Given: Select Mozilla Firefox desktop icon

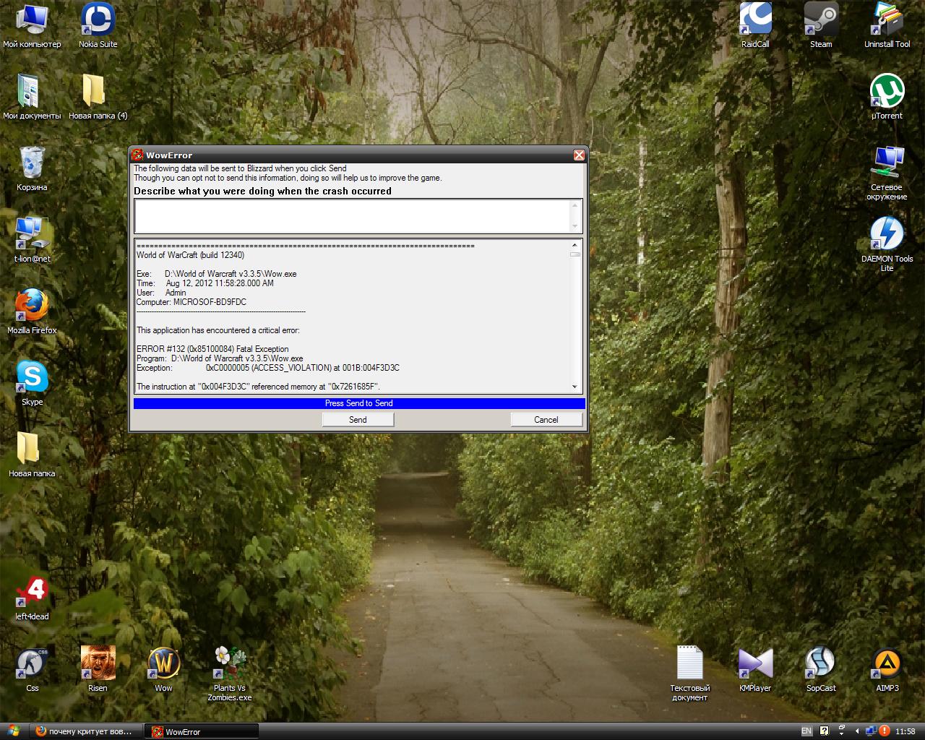Looking at the screenshot, I should coord(32,312).
